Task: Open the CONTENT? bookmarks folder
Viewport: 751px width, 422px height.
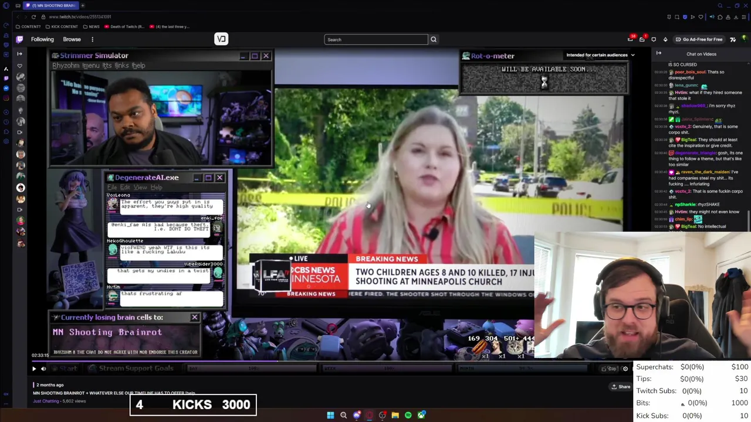Action: click(28, 26)
